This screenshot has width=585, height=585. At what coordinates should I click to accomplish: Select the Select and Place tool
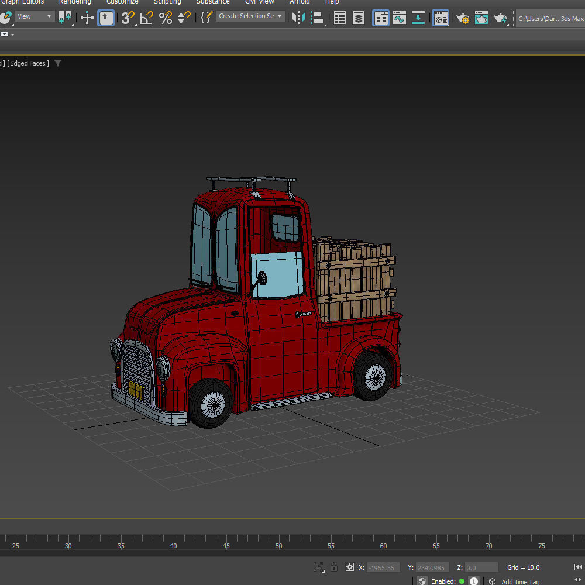[5, 18]
